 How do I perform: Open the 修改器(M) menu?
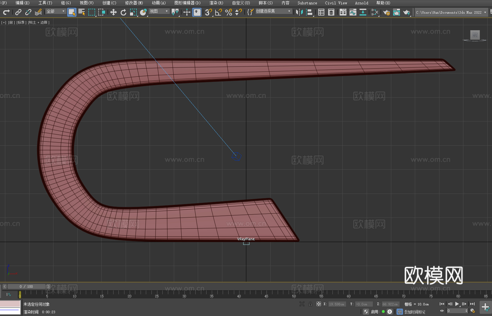coord(134,3)
